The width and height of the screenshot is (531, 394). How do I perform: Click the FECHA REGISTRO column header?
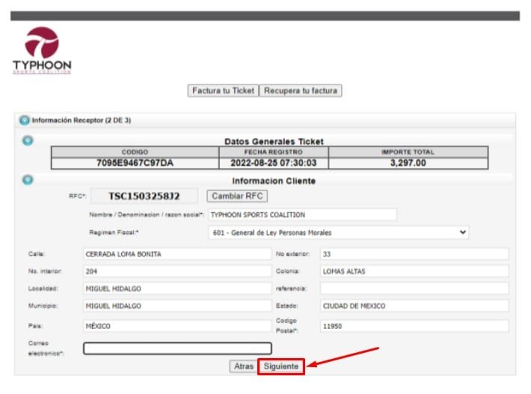click(273, 152)
